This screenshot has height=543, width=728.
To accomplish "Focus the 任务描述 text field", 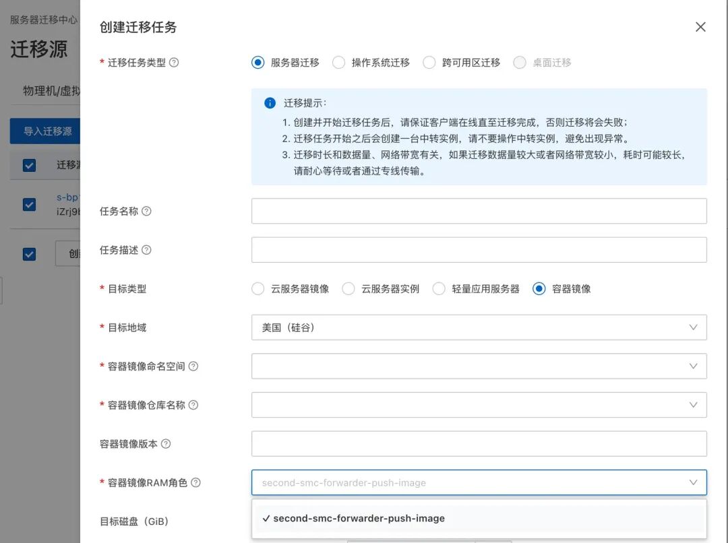I will pos(479,250).
